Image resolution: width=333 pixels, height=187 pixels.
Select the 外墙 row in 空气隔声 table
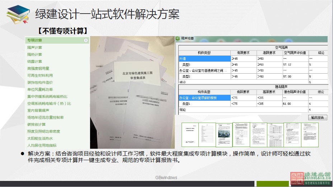(x=205, y=58)
